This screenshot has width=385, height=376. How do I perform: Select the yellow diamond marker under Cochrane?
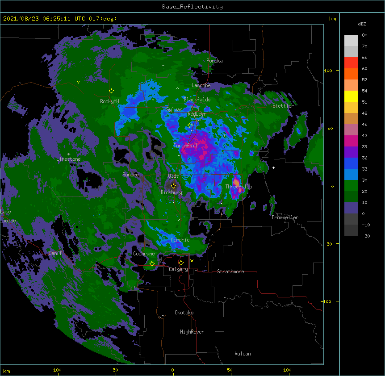[x=152, y=264]
